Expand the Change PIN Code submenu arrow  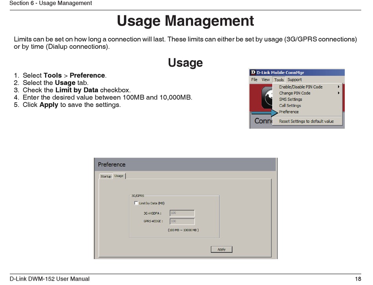[338, 93]
